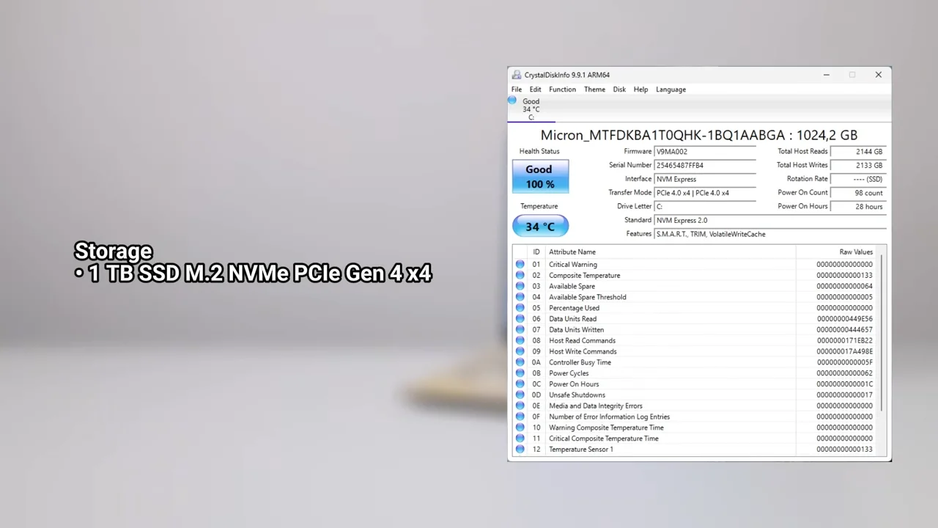
Task: Click the Features field S.M.A.R.T., TRIM
Action: [770, 234]
